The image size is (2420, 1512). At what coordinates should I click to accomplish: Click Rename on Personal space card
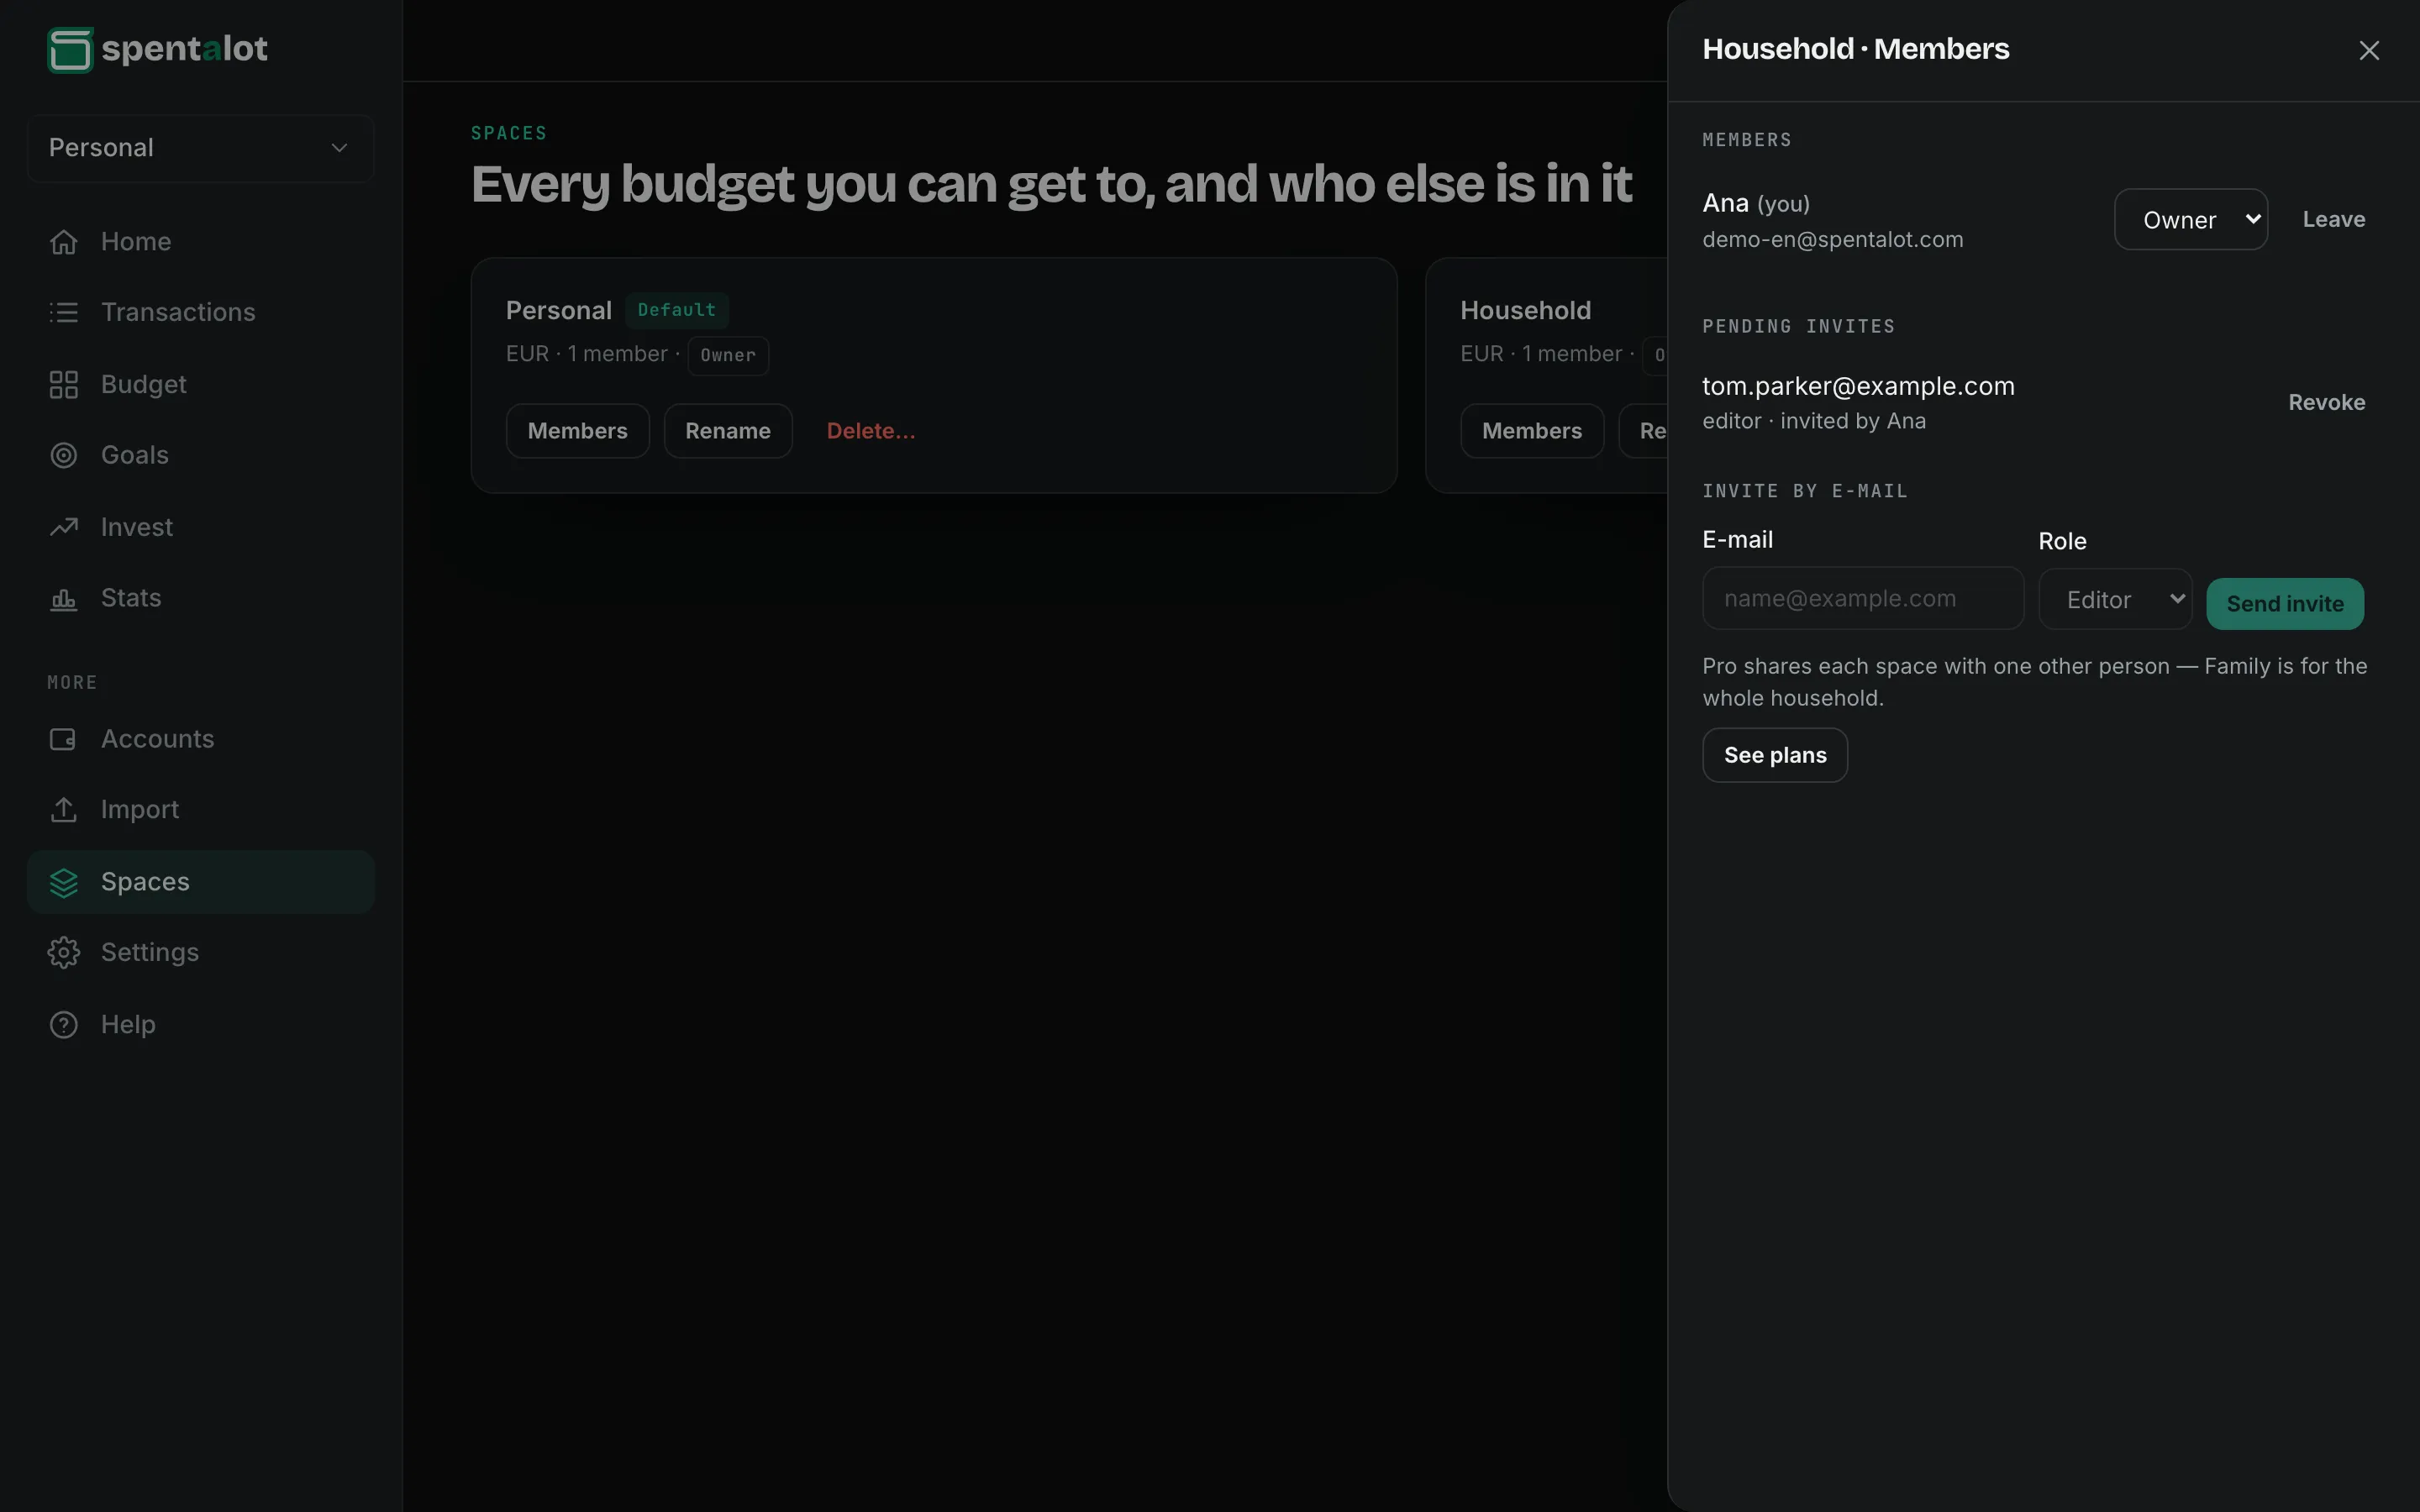[728, 431]
